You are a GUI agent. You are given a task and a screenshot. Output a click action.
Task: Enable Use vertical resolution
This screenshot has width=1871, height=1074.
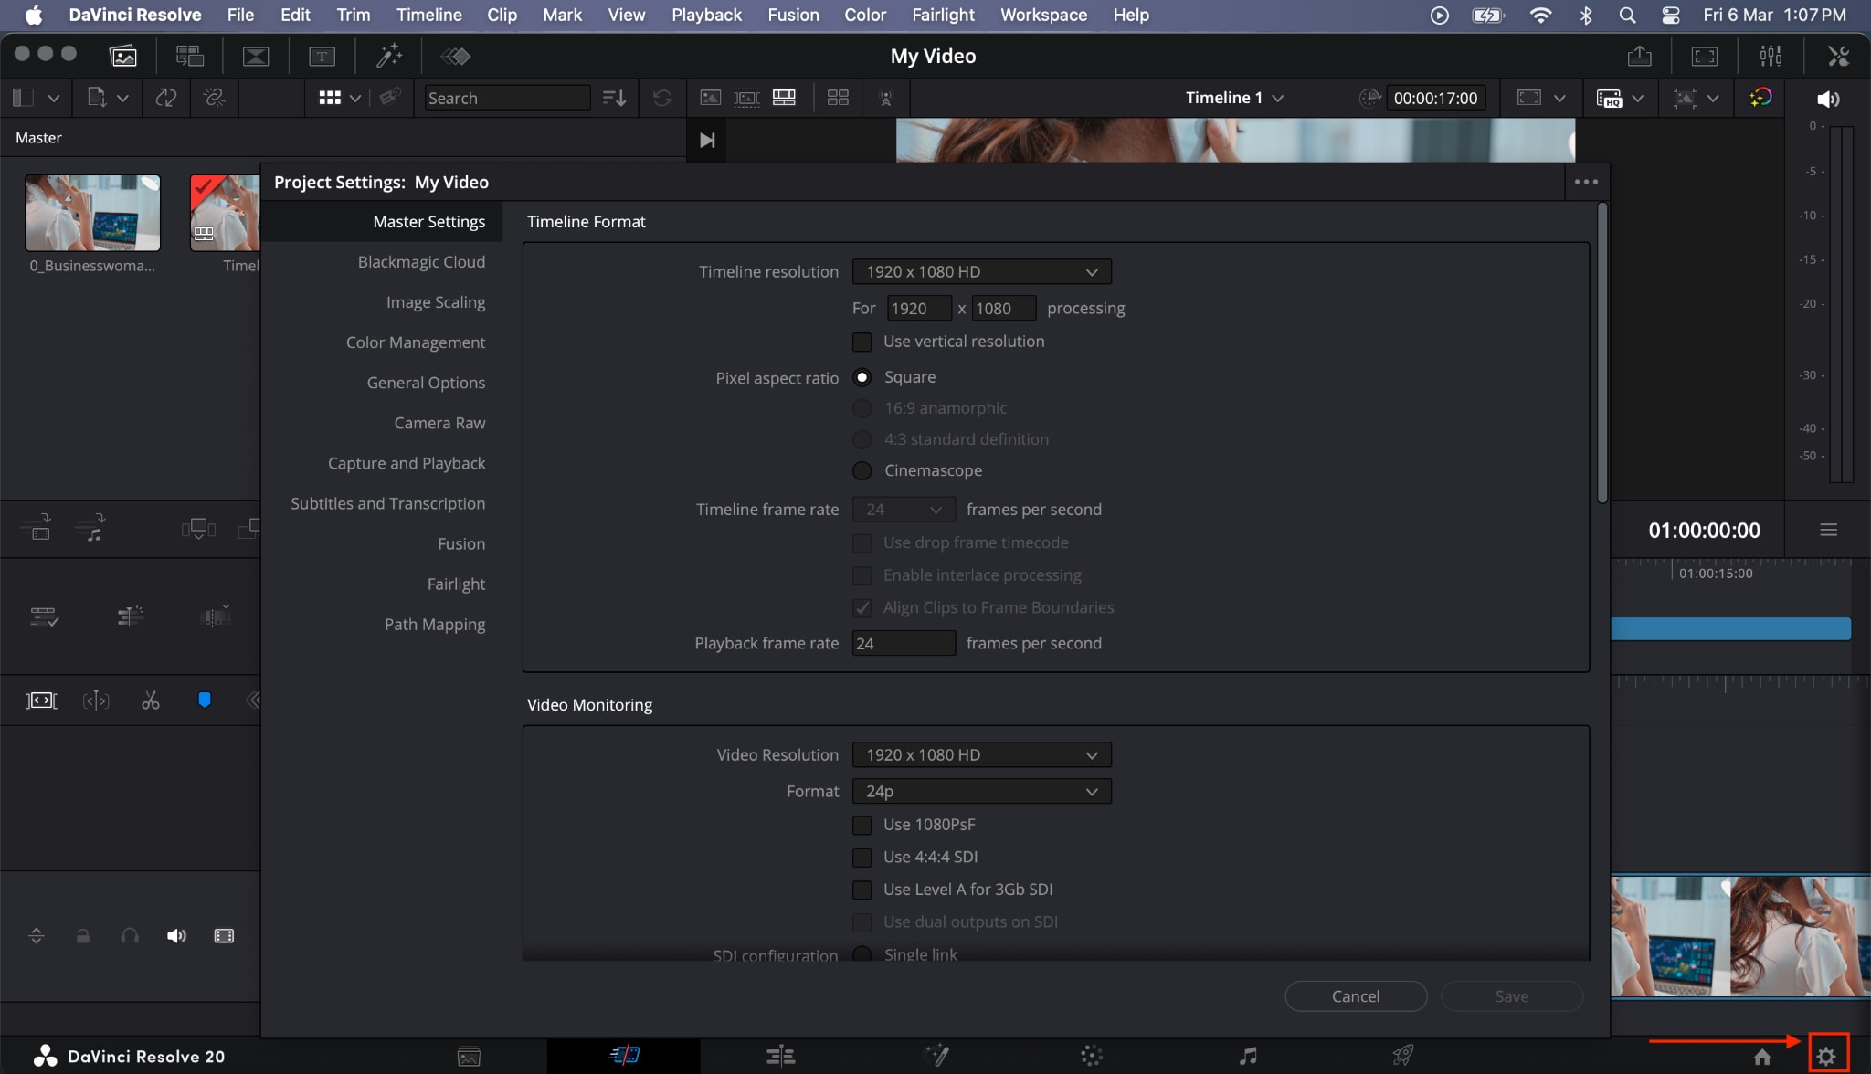pyautogui.click(x=862, y=342)
